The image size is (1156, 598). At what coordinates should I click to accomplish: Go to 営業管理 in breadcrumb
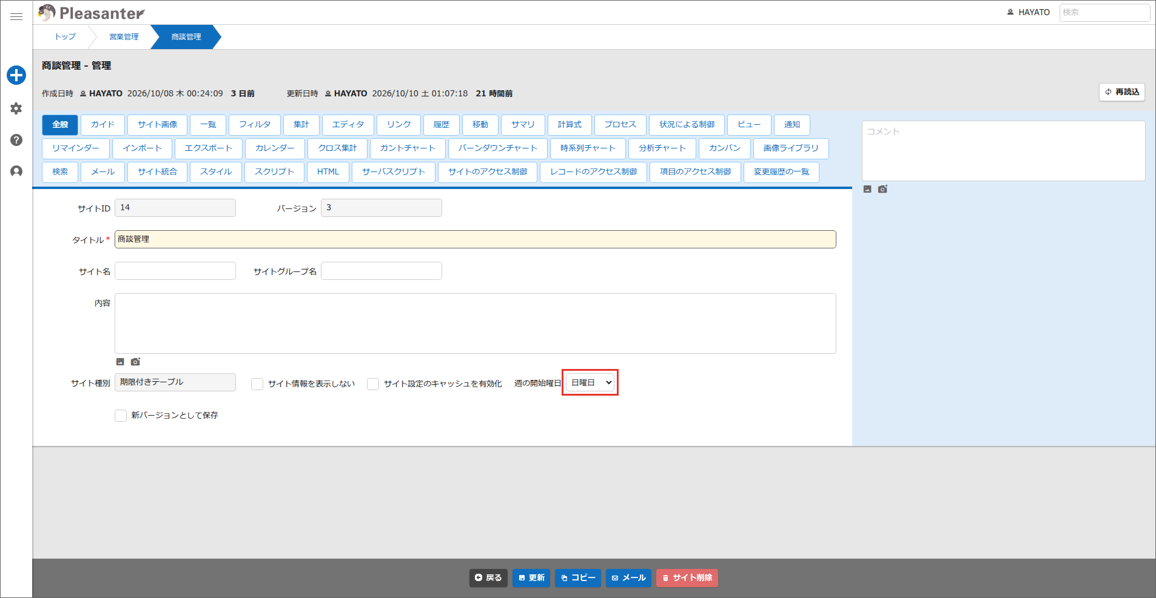(124, 37)
